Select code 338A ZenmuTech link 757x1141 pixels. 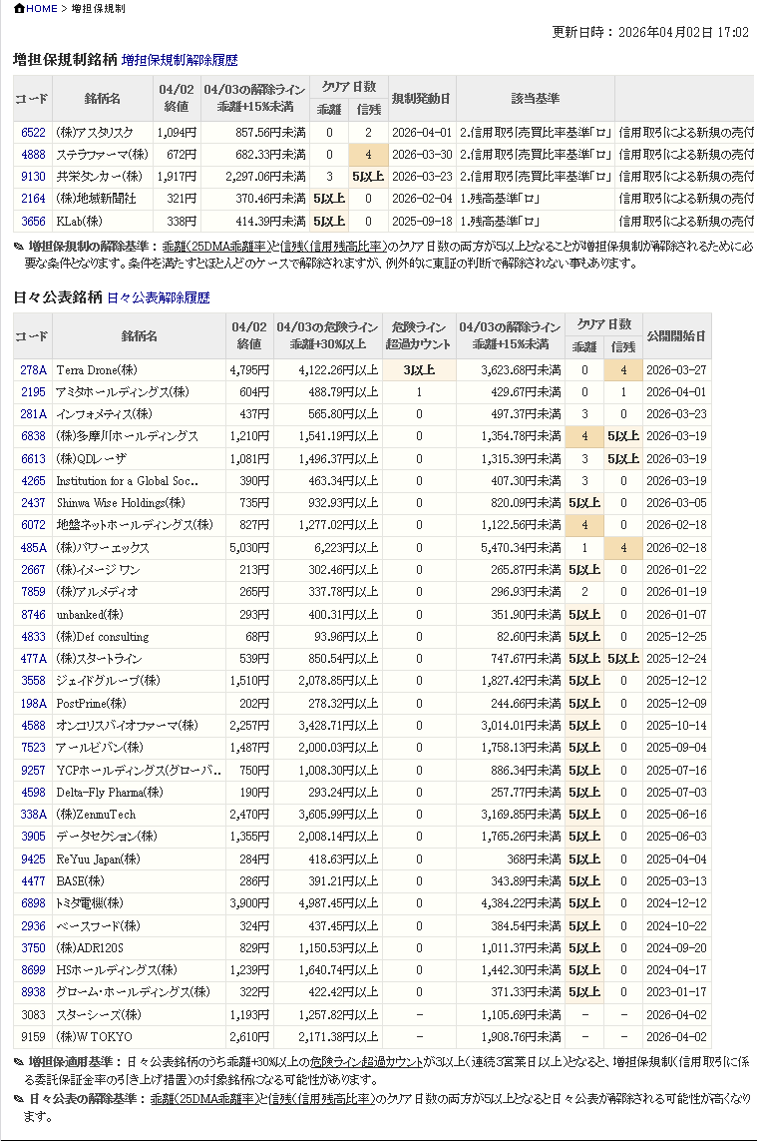coord(33,815)
